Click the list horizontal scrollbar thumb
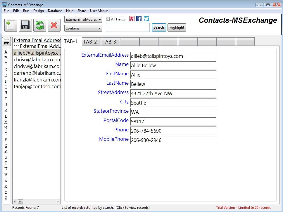 (20, 201)
